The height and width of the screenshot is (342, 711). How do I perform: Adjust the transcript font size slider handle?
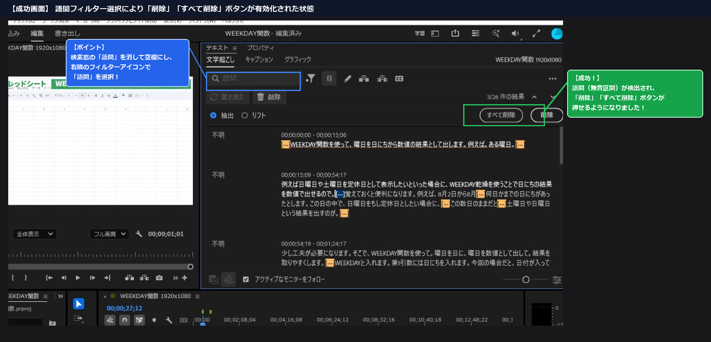point(526,280)
